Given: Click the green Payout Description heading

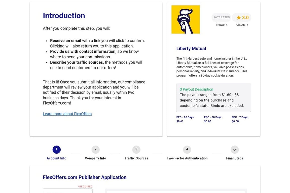Looking at the screenshot, I should click(196, 89).
